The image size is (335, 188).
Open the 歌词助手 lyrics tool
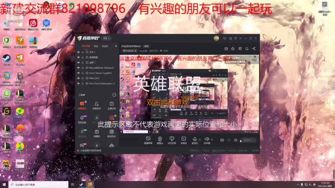point(111,133)
